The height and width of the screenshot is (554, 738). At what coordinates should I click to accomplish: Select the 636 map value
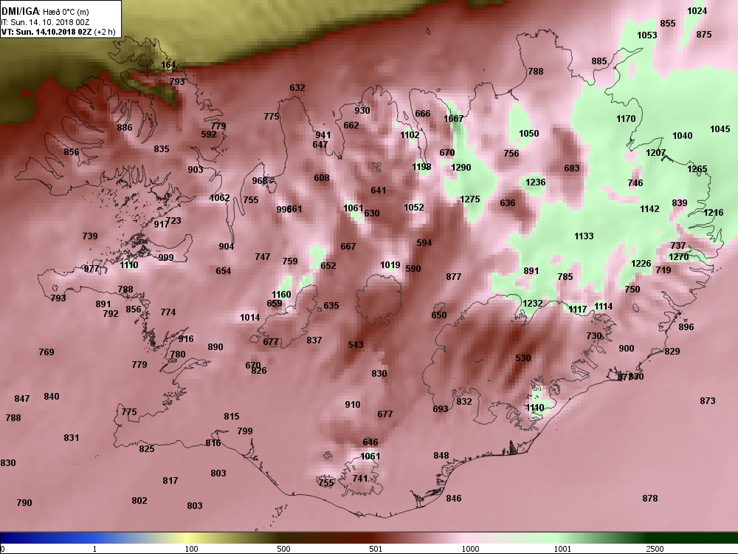pyautogui.click(x=508, y=203)
